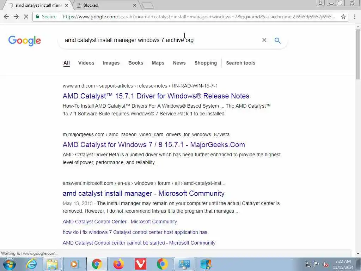
Task: Select the Videos results tab
Action: click(86, 63)
